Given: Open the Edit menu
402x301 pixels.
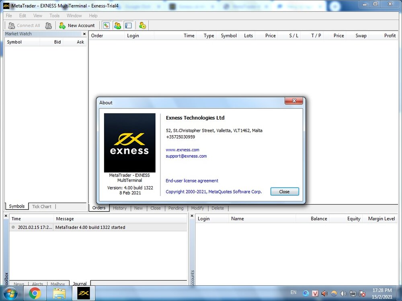Looking at the screenshot, I should (x=23, y=16).
